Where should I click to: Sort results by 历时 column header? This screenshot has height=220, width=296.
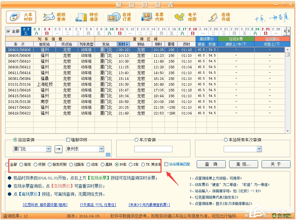click(187, 44)
